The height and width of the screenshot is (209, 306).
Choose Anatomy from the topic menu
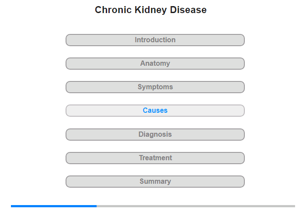coord(155,64)
